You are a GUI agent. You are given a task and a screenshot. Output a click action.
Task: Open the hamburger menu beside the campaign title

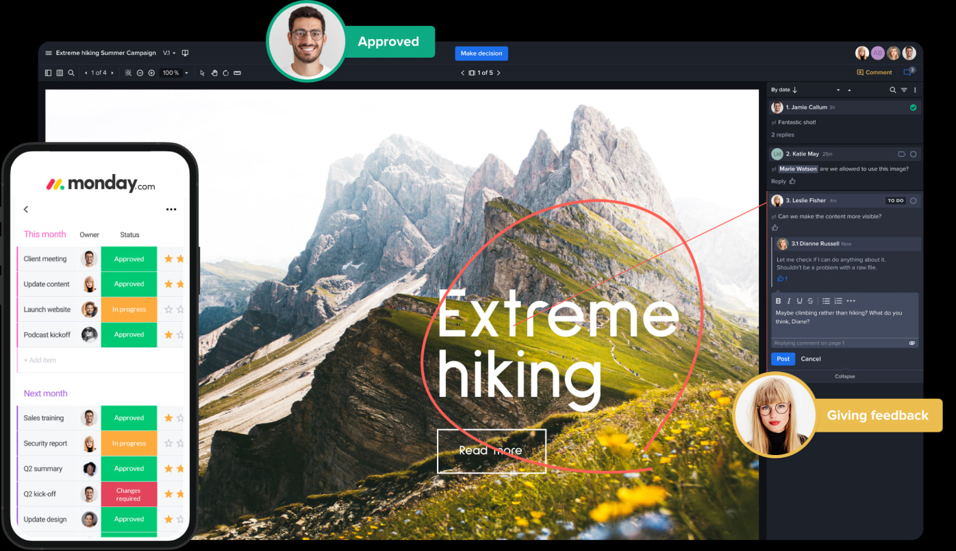pyautogui.click(x=49, y=53)
